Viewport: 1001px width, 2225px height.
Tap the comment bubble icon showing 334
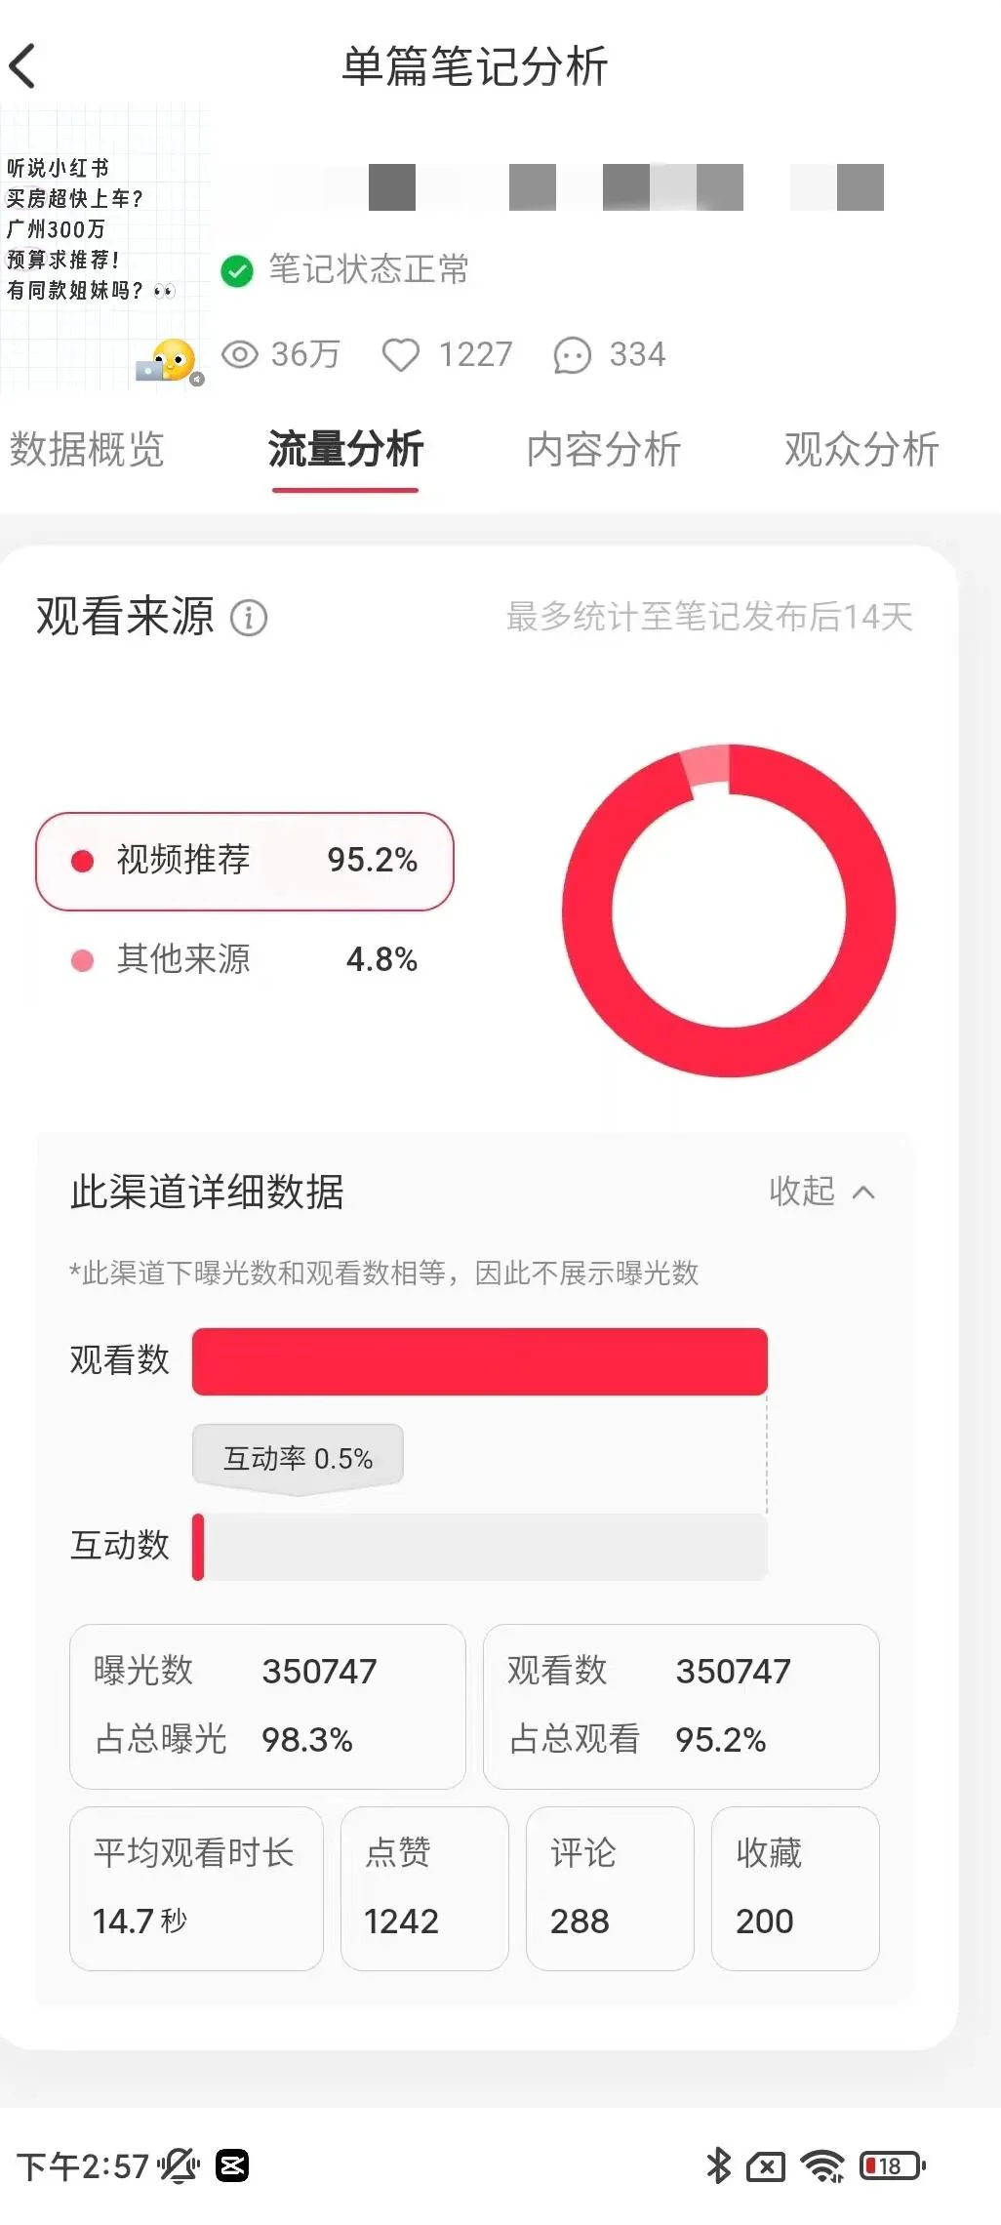click(x=572, y=355)
